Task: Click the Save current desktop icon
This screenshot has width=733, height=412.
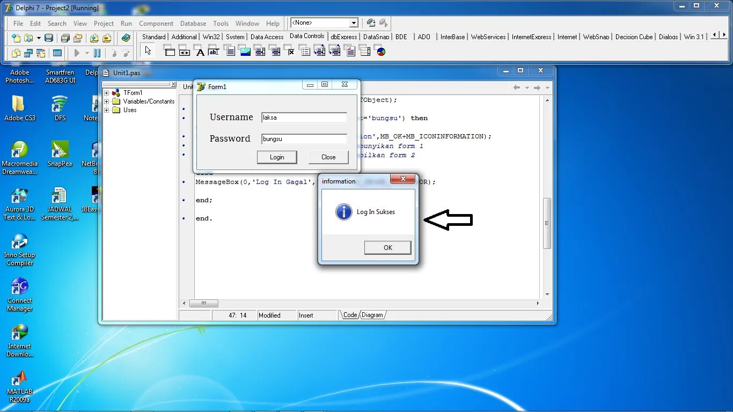Action: 371,23
